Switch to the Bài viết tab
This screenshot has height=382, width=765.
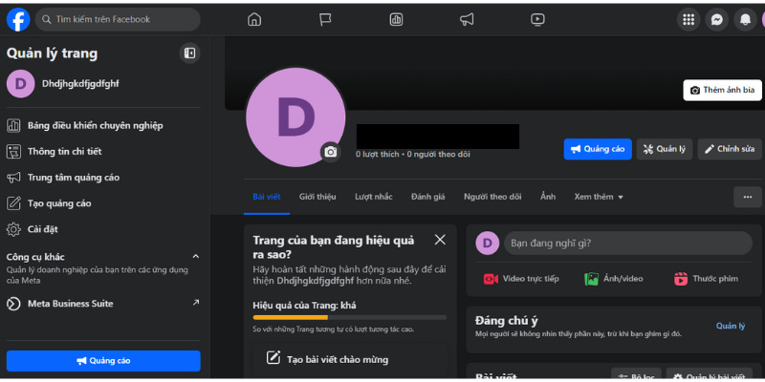pos(267,197)
